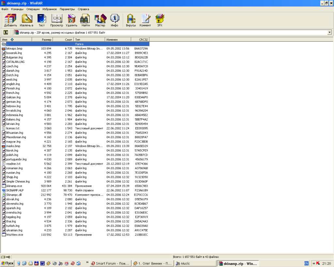Select the english.lng file
The width and height of the screenshot is (334, 267).
pos(75,84)
